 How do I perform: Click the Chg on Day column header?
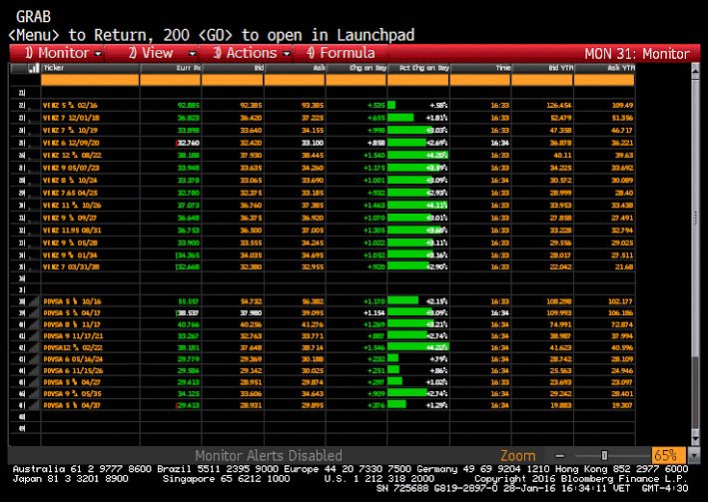(x=356, y=68)
